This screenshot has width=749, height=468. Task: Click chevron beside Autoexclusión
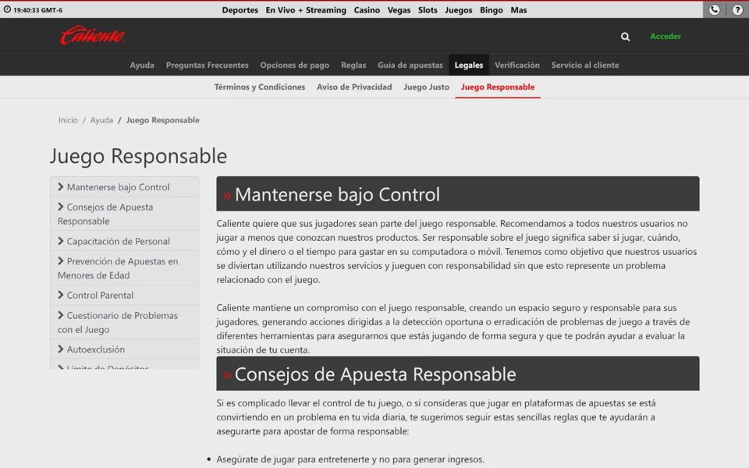(61, 349)
